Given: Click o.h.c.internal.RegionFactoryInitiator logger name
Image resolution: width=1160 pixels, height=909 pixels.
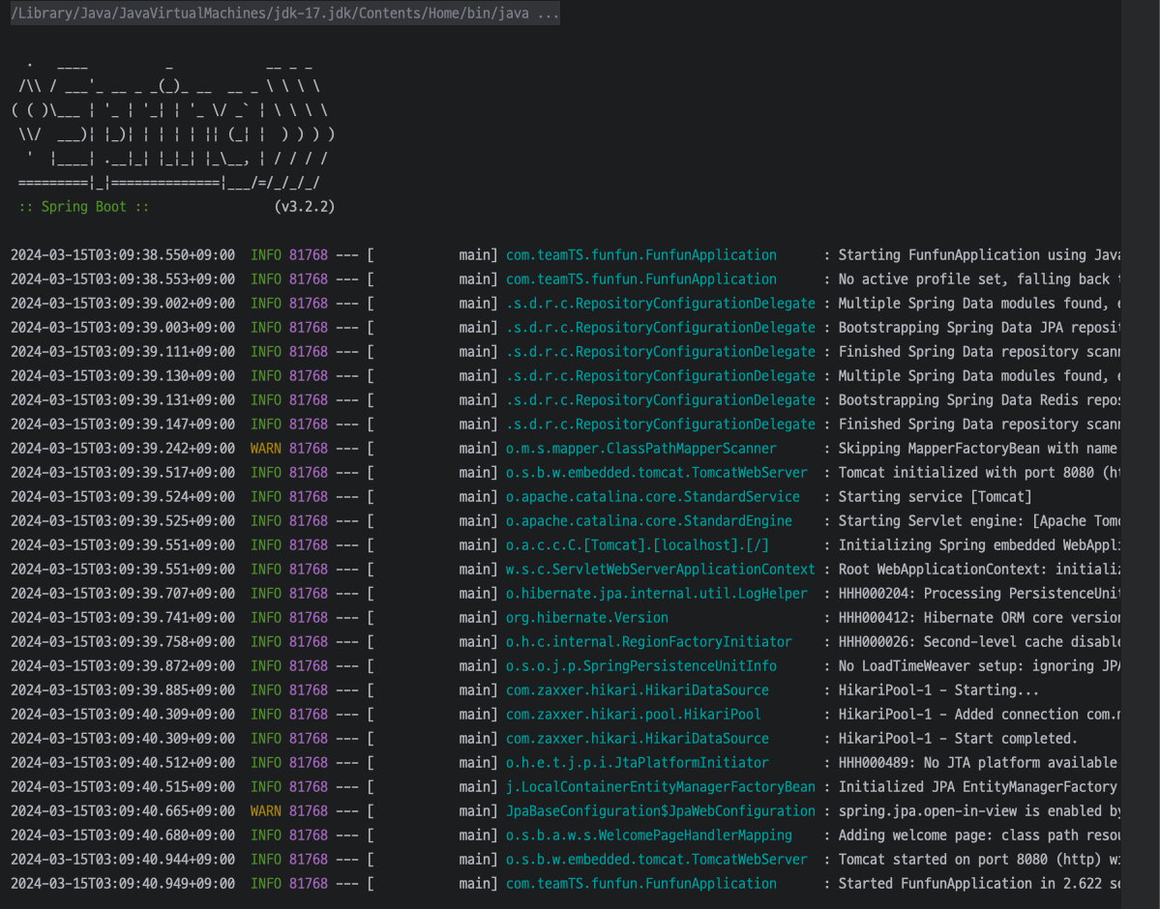Looking at the screenshot, I should coord(649,642).
